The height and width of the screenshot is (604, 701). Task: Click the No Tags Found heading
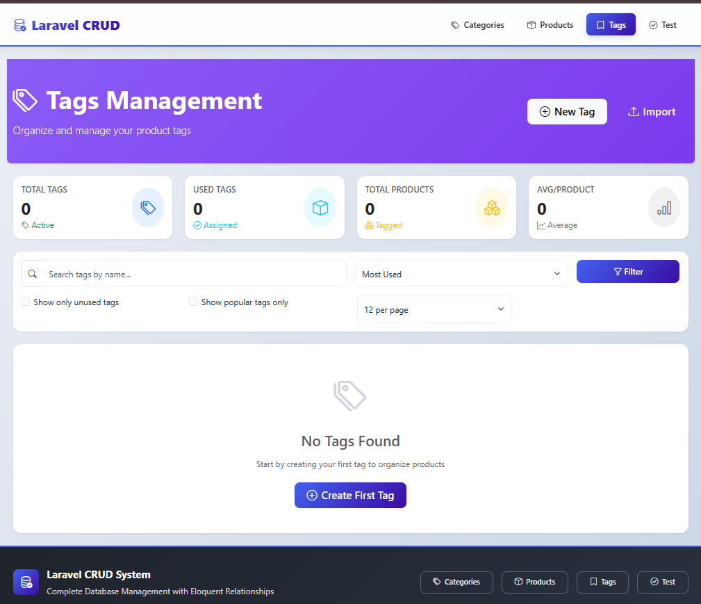click(350, 441)
